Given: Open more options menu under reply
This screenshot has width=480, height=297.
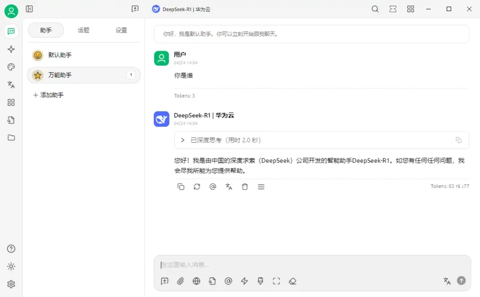Looking at the screenshot, I should pos(261,187).
